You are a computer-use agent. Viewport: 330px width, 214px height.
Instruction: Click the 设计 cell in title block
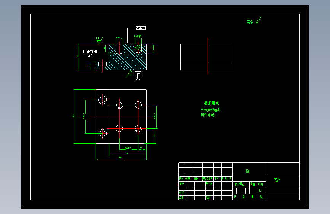point(182,184)
